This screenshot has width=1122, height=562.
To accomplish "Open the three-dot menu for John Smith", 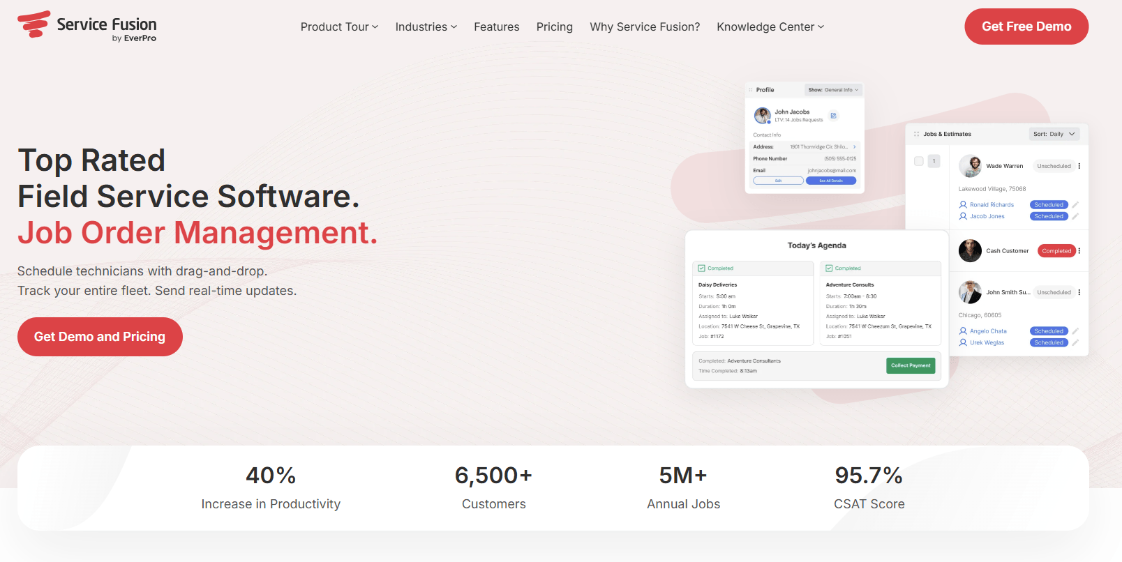I will tap(1079, 292).
